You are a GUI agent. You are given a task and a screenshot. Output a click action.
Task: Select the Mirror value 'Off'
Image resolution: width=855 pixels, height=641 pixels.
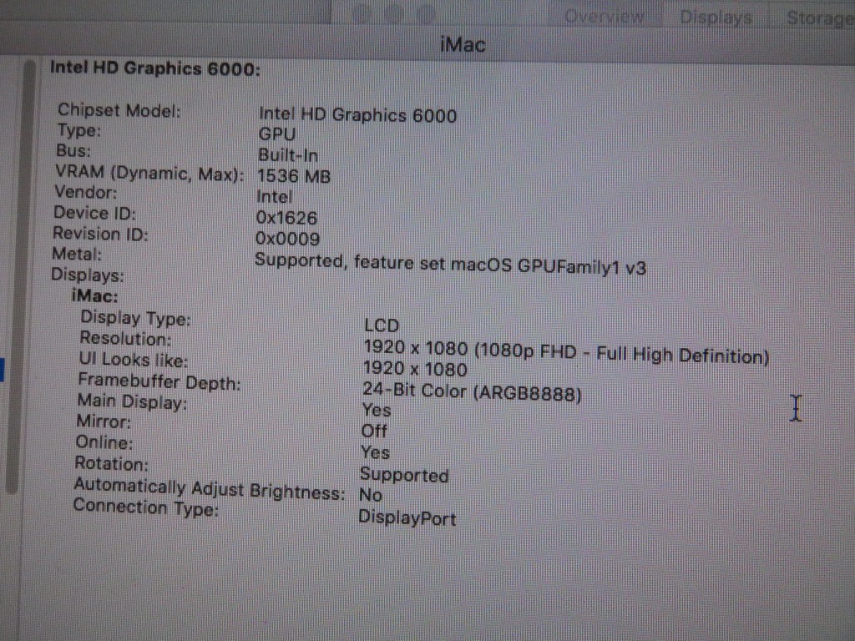point(374,432)
